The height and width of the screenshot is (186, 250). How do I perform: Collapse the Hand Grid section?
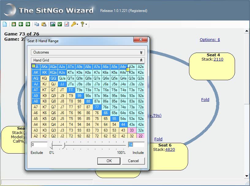pyautogui.click(x=88, y=60)
